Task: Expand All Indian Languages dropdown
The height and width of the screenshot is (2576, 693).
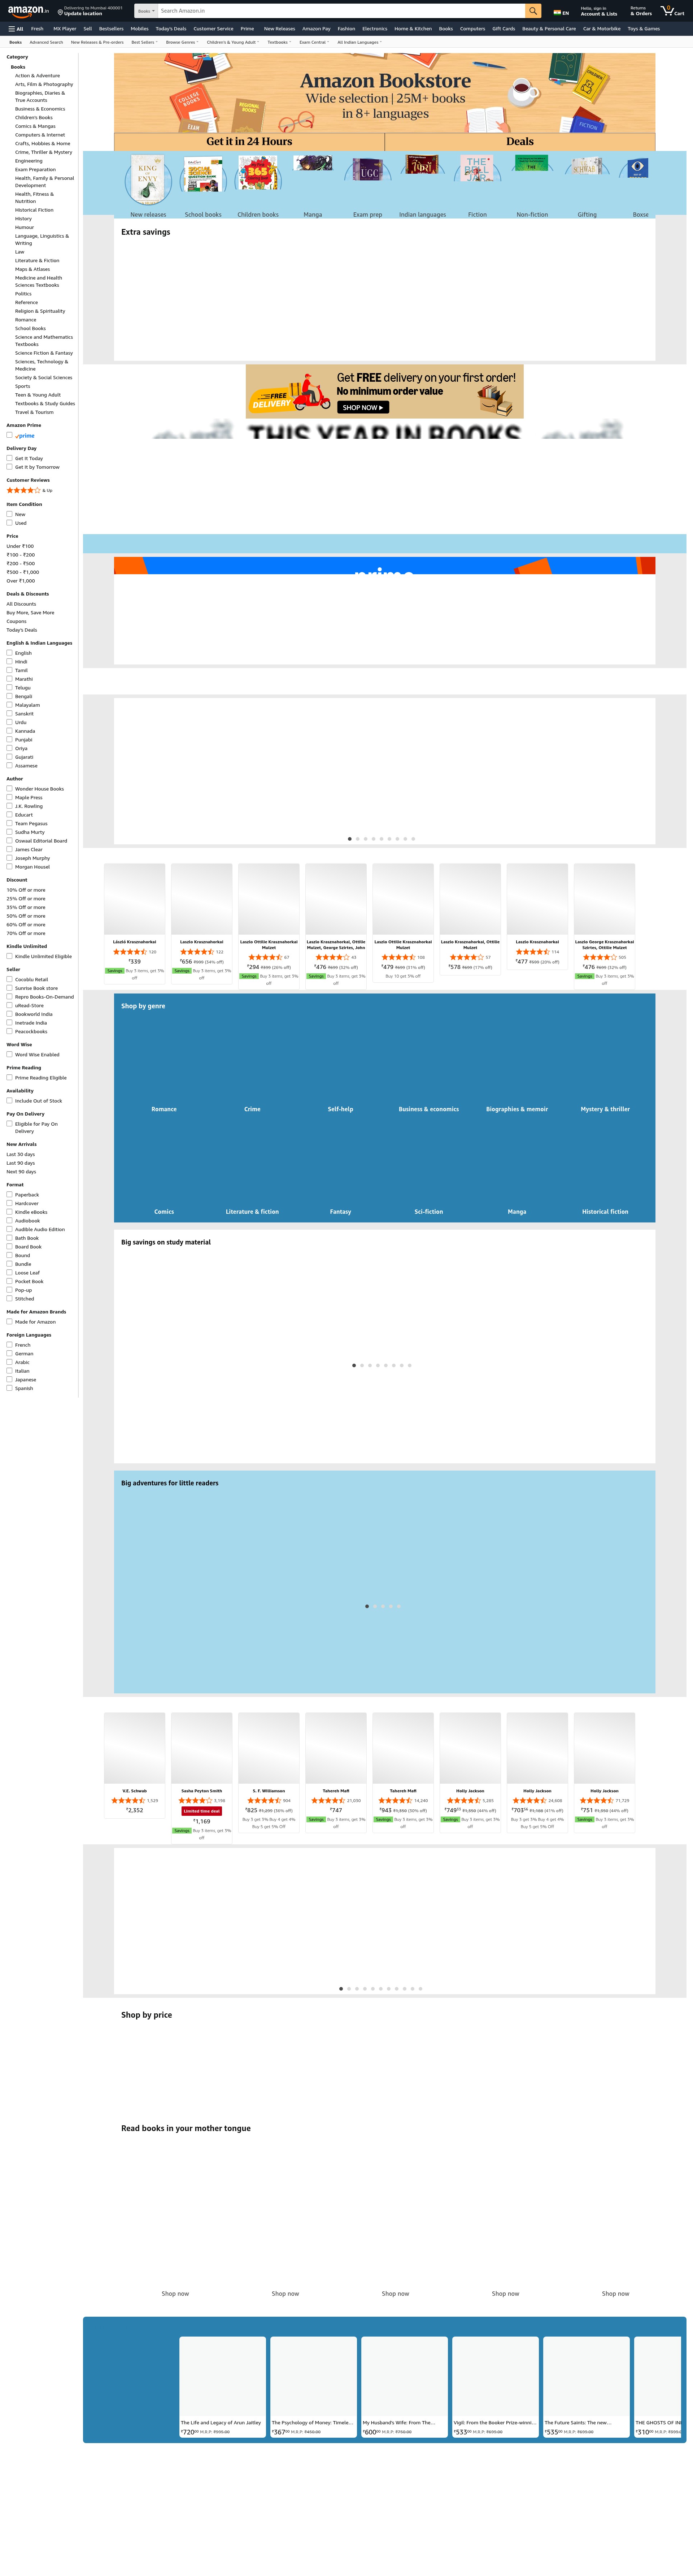Action: tap(359, 42)
